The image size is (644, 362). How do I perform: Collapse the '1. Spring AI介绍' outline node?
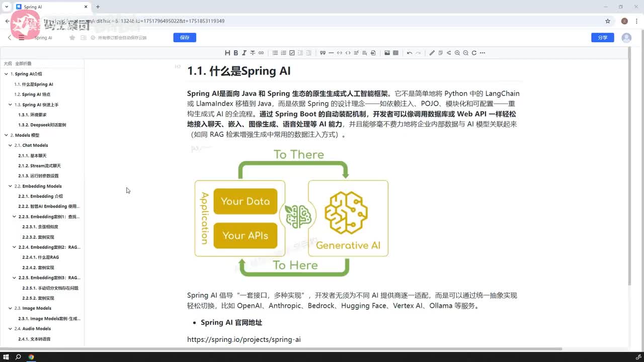tap(6, 74)
